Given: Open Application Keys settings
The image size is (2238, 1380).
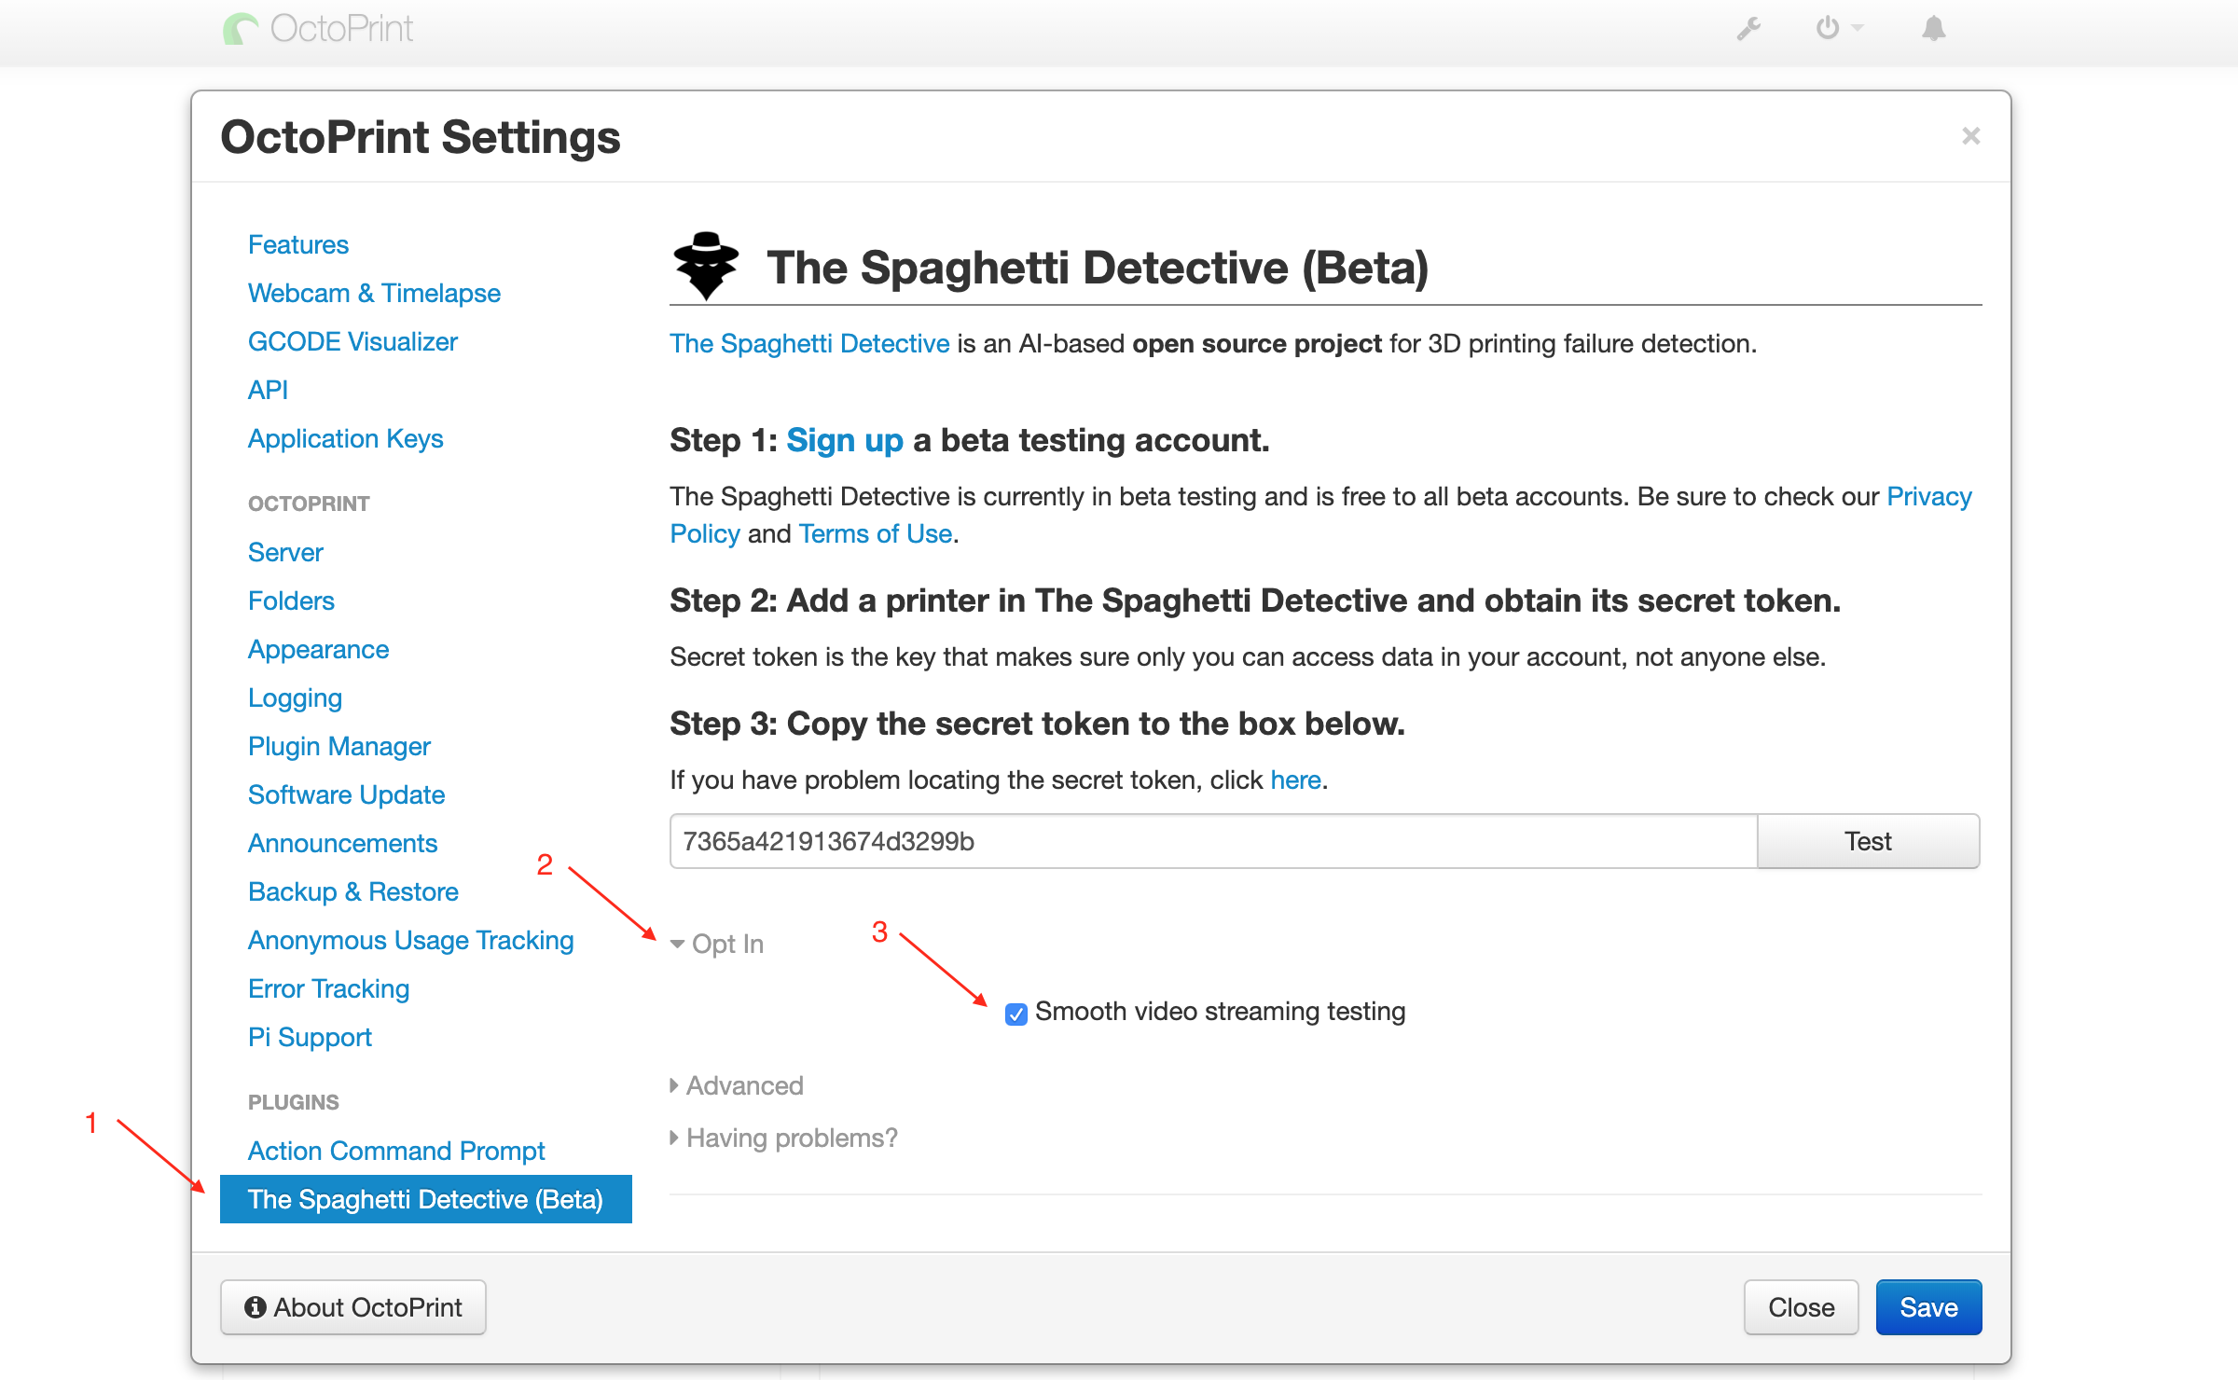Looking at the screenshot, I should click(x=345, y=438).
